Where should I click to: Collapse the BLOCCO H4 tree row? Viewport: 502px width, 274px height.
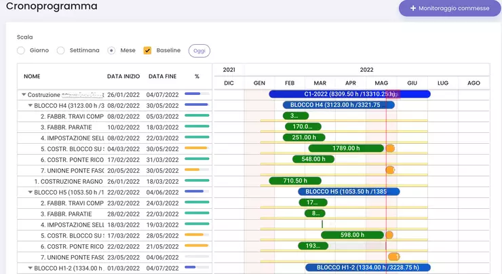click(x=30, y=105)
